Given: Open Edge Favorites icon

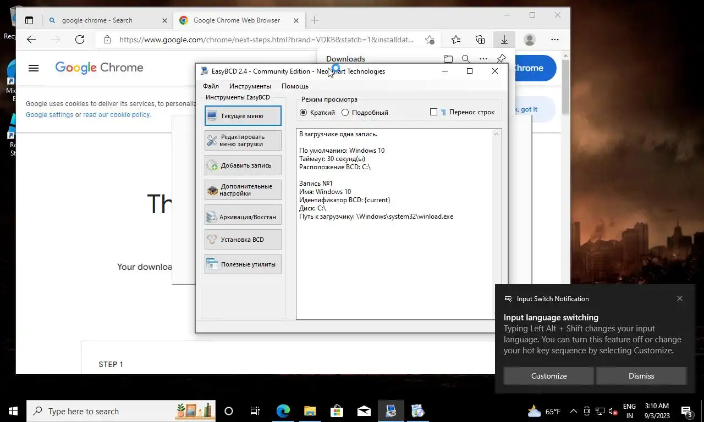Looking at the screenshot, I should pos(456,40).
